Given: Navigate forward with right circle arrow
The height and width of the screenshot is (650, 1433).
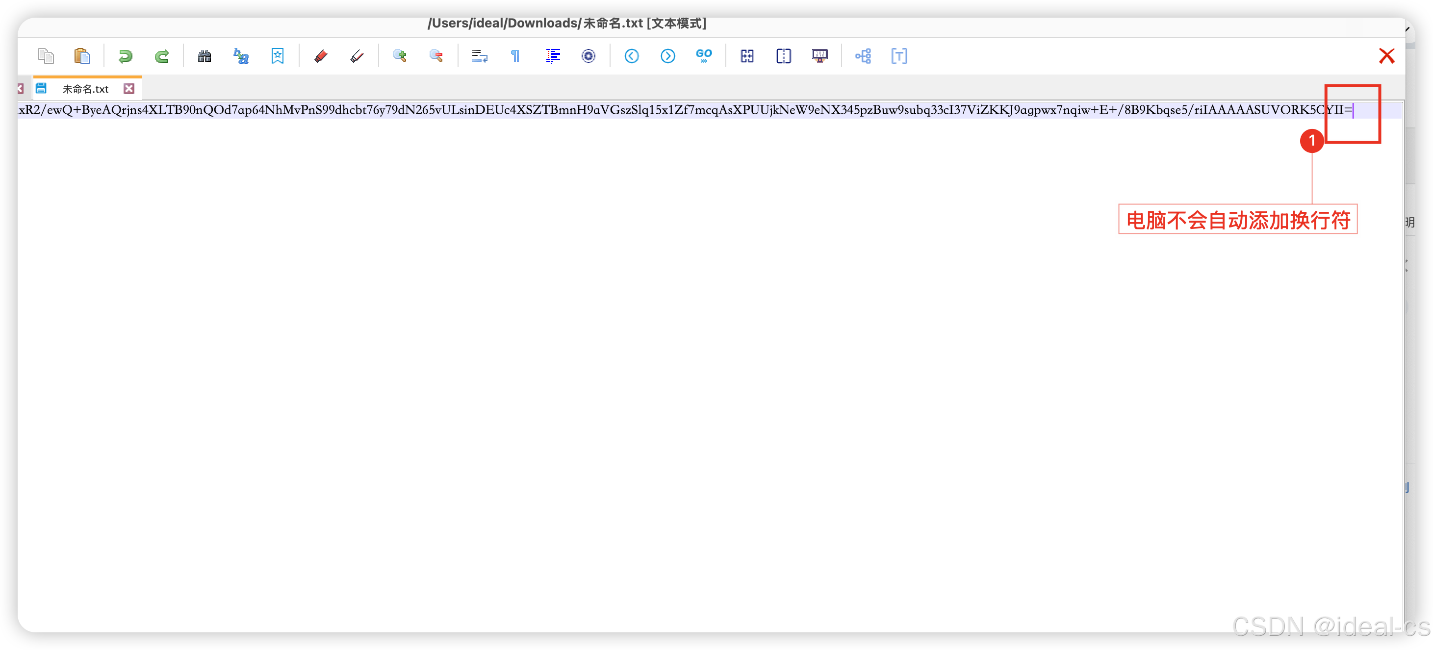Looking at the screenshot, I should (x=667, y=56).
